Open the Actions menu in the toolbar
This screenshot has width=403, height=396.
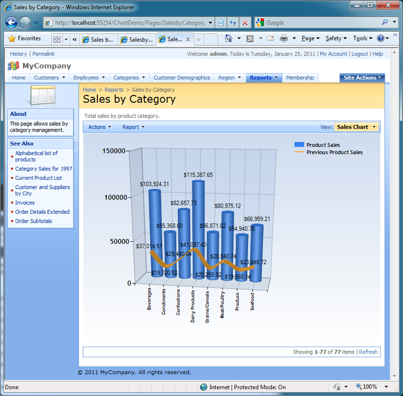[100, 127]
